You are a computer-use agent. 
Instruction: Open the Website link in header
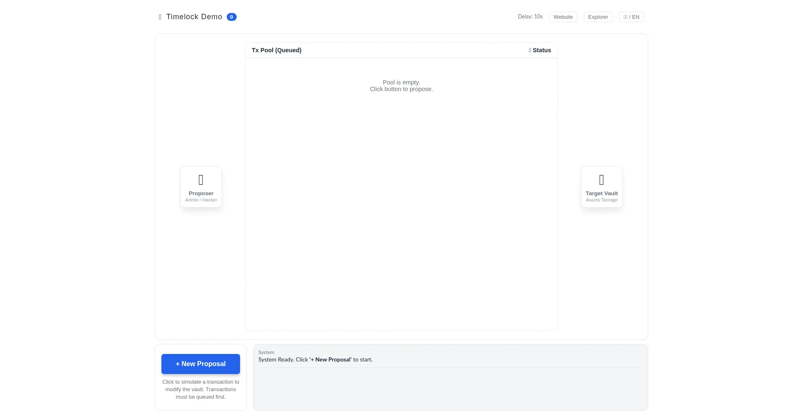(x=563, y=17)
